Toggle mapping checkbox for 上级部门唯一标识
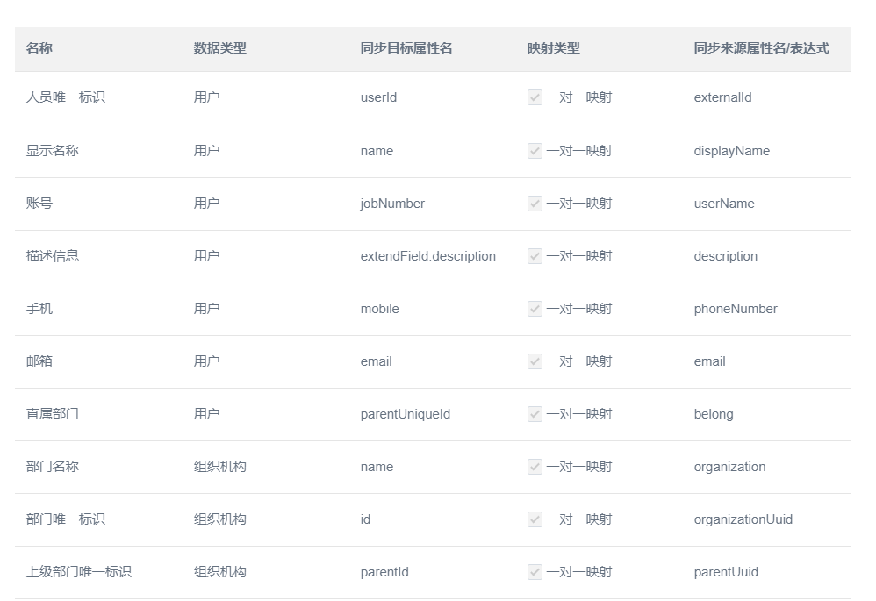 [535, 572]
